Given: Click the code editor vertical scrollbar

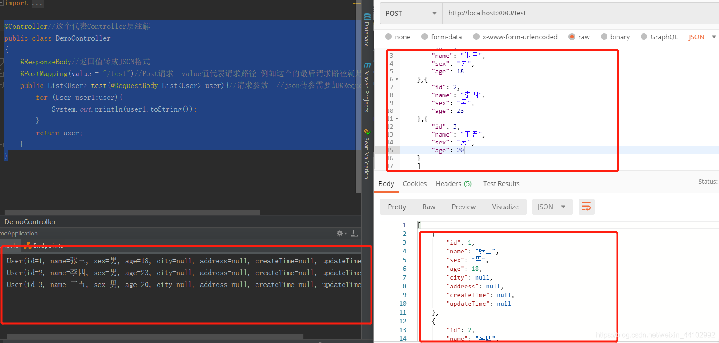Looking at the screenshot, I should tap(358, 96).
